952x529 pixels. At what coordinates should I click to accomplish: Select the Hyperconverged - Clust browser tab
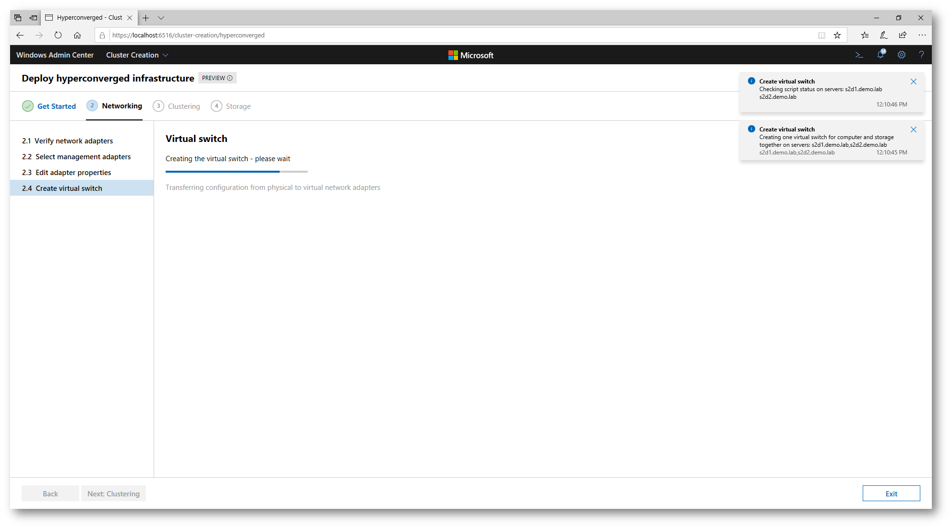click(x=89, y=18)
